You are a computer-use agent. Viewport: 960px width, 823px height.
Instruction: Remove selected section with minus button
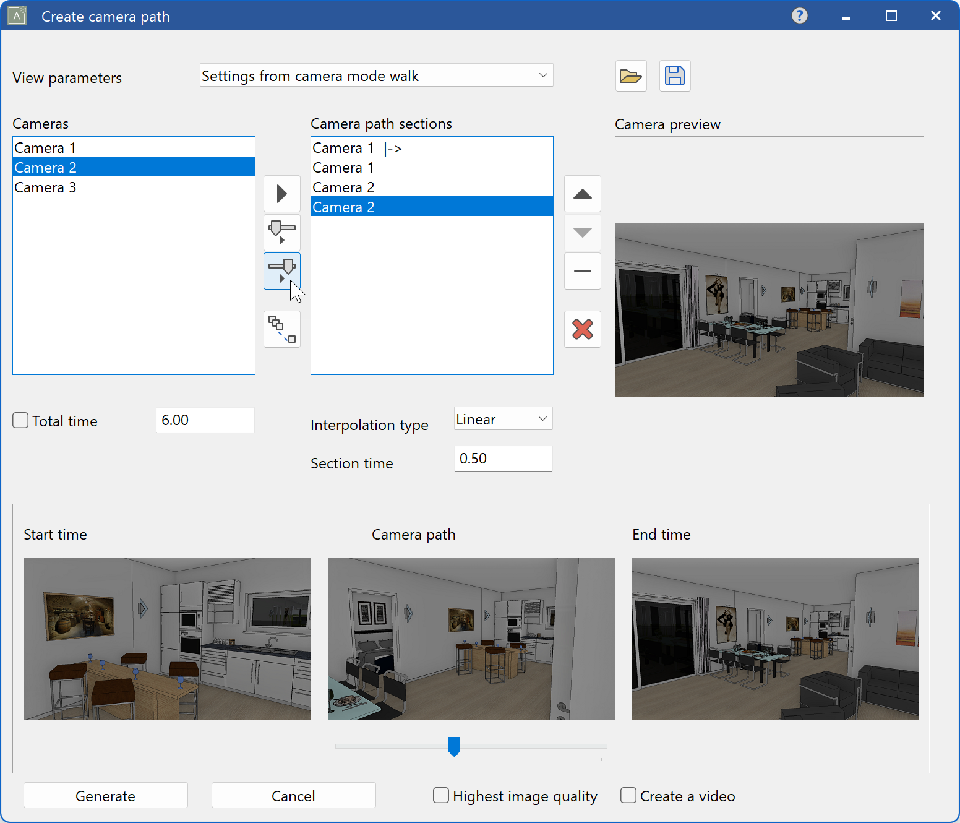tap(582, 271)
